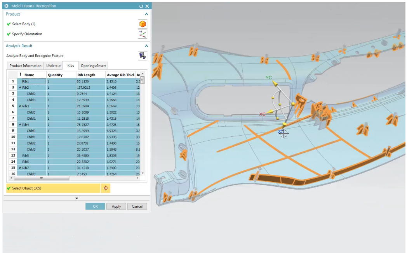Click the Specify Orientation CSYS icon
Screen dimensions: 407x253
coord(143,34)
